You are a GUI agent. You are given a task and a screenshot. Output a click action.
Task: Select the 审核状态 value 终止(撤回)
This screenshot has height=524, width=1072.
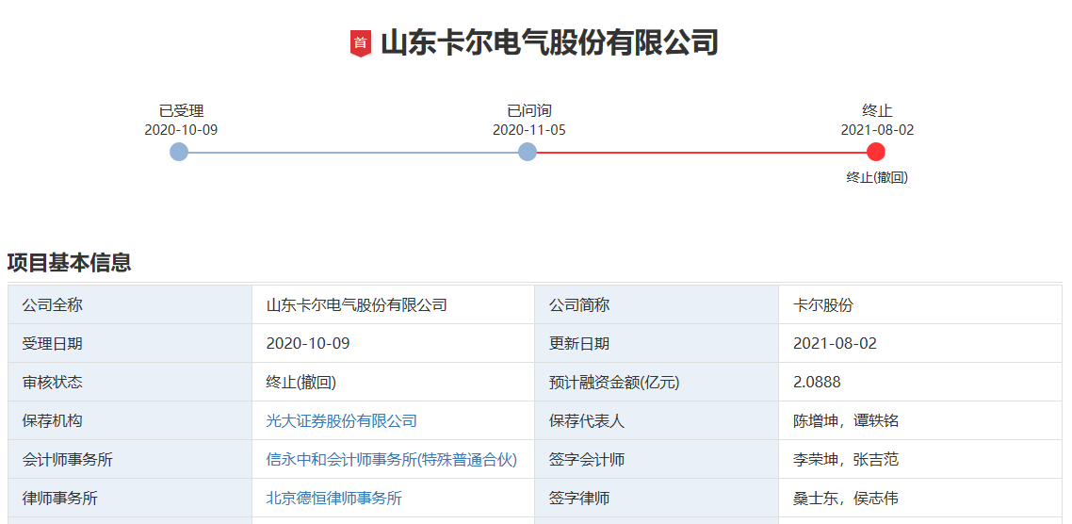[x=393, y=383]
